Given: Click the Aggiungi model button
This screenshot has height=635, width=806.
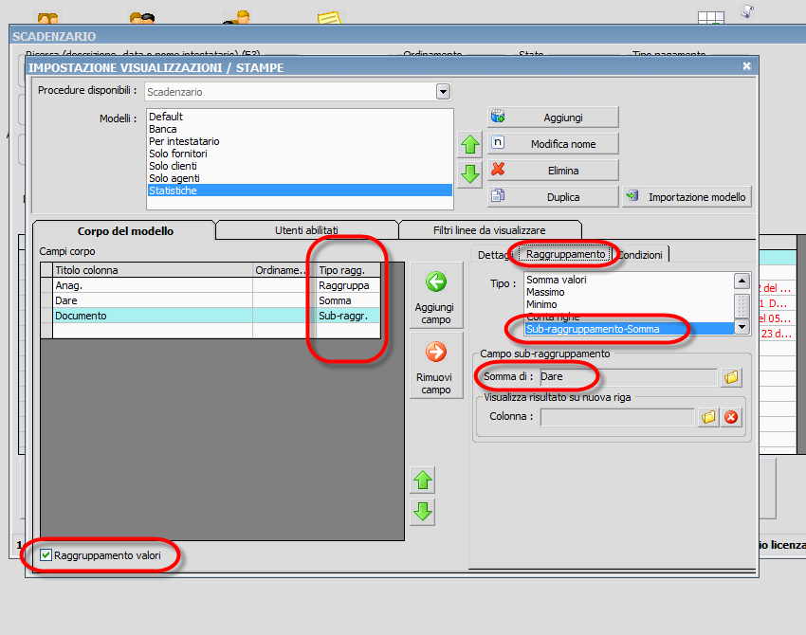Looking at the screenshot, I should coord(553,118).
